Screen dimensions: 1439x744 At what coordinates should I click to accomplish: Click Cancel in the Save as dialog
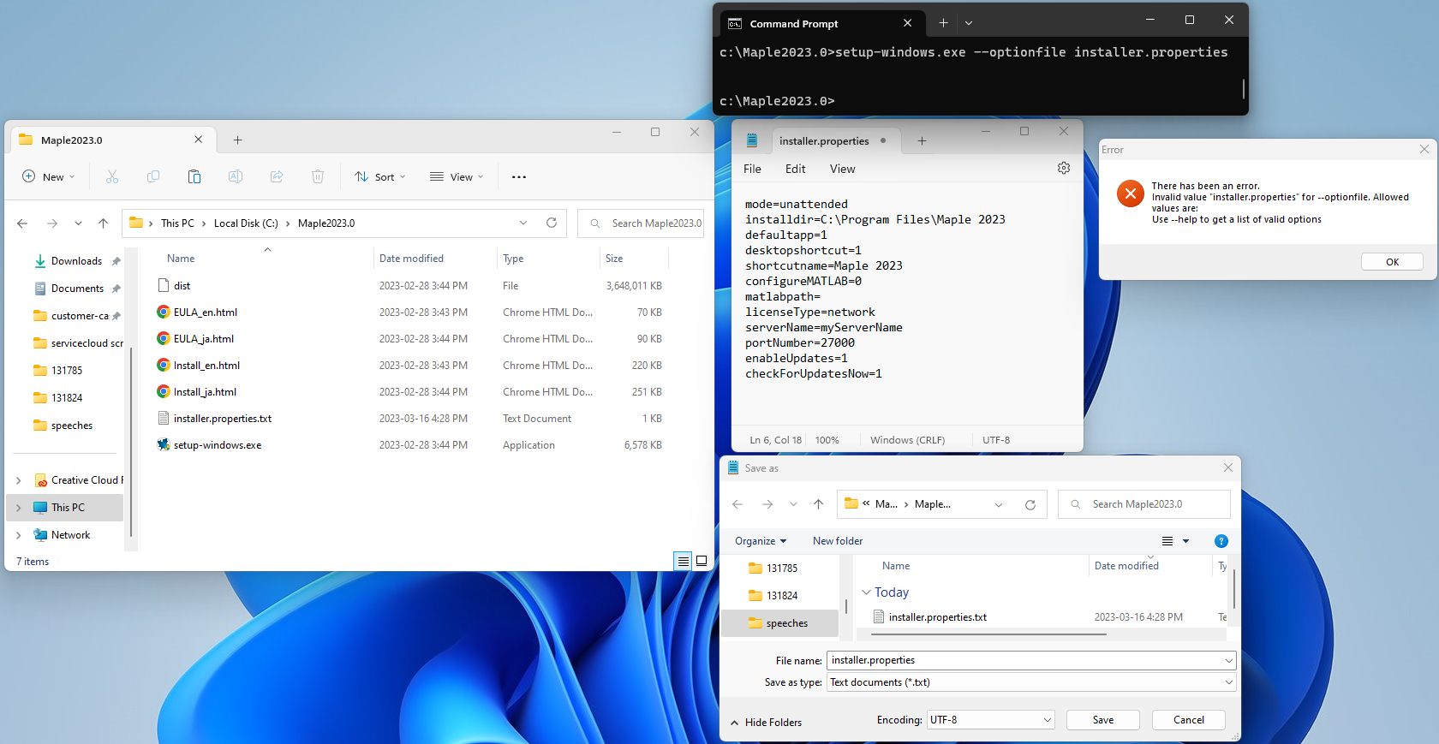[x=1189, y=720]
